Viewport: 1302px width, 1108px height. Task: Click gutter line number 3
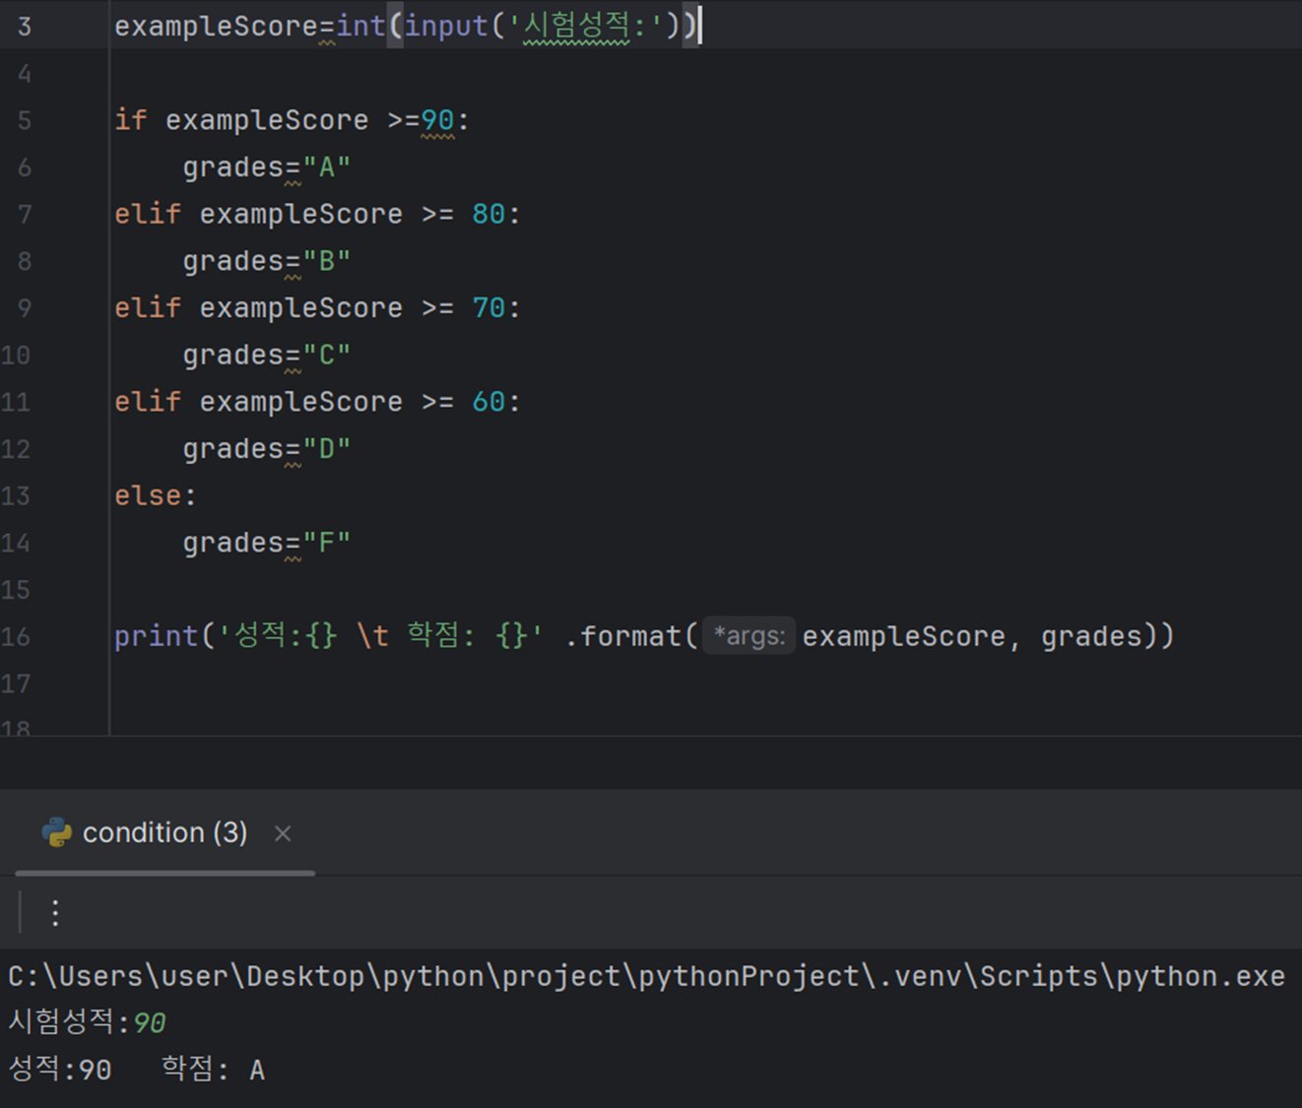point(23,27)
